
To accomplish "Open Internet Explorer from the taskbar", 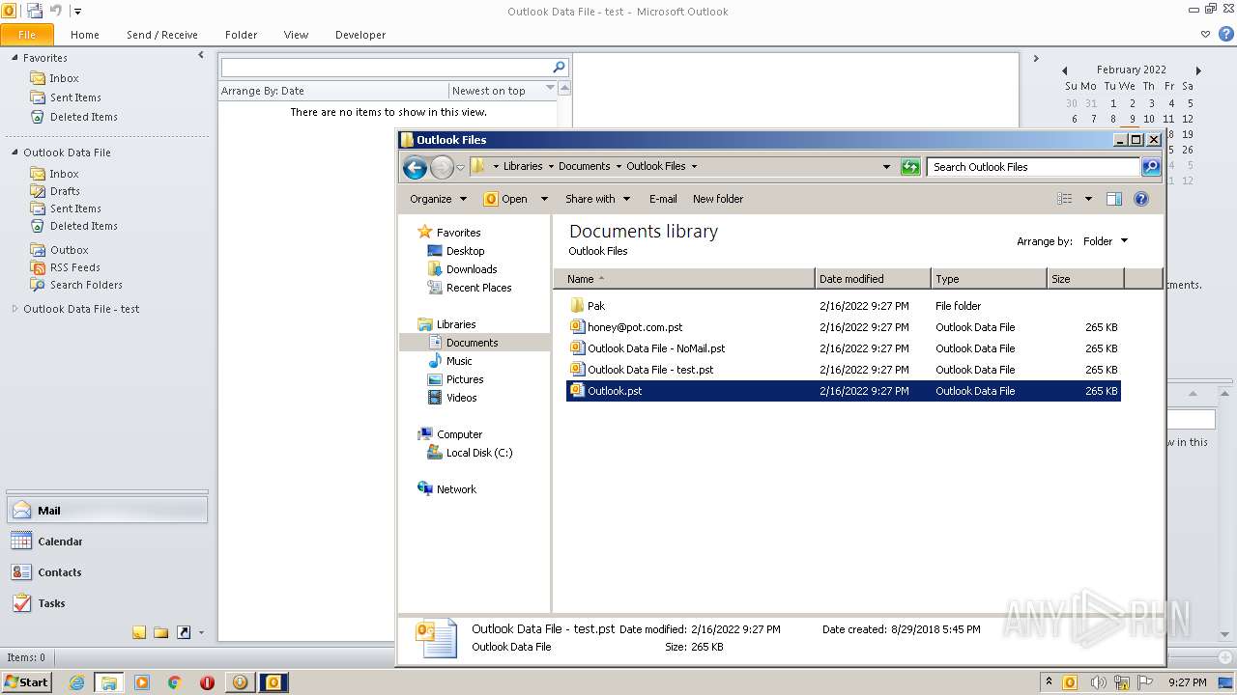I will pos(76,682).
